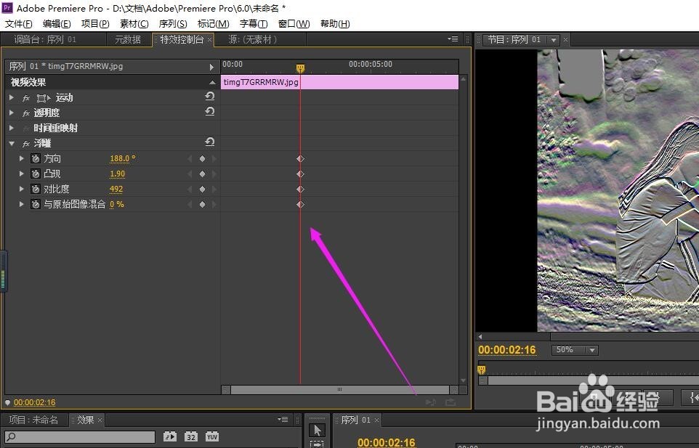Expand the 凸现 parameter row
Viewport: 699px width, 448px height.
(x=21, y=174)
